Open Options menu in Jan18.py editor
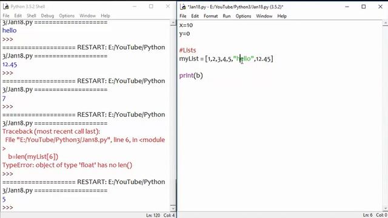 click(243, 16)
